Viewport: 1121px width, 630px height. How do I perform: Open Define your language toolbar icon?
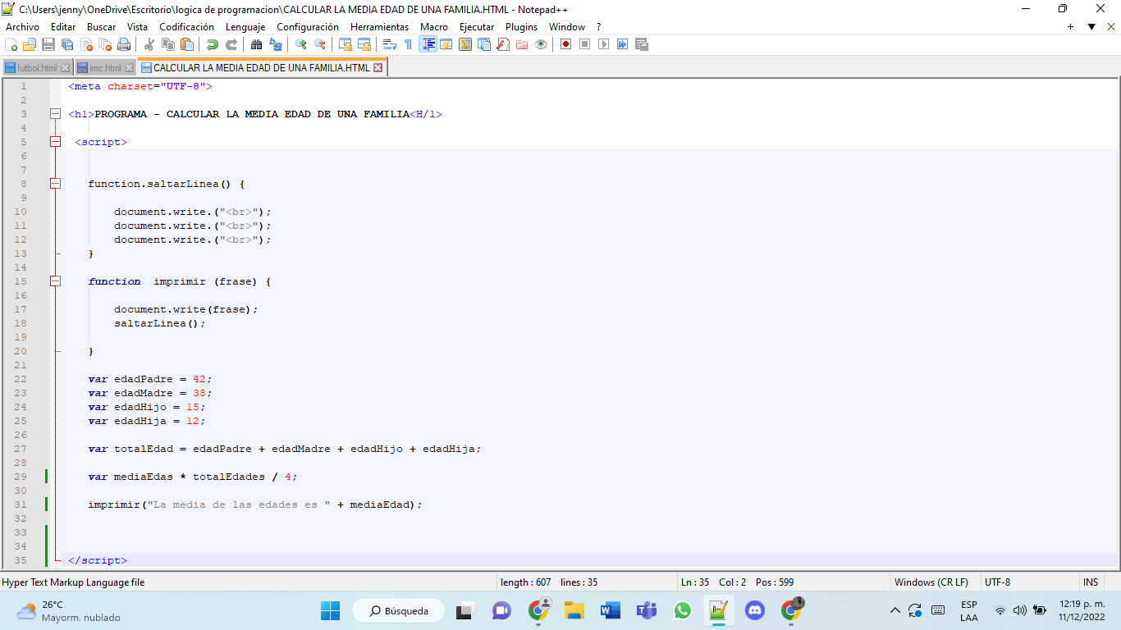pos(446,44)
